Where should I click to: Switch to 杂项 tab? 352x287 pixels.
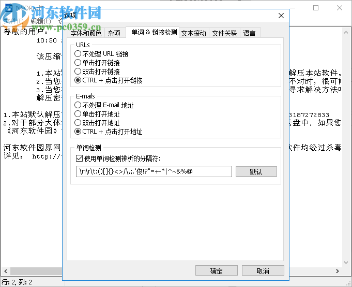pos(114,33)
